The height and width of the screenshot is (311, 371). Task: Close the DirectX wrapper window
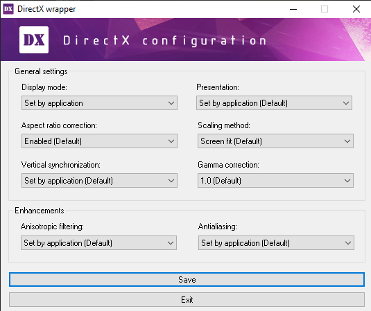[x=356, y=9]
